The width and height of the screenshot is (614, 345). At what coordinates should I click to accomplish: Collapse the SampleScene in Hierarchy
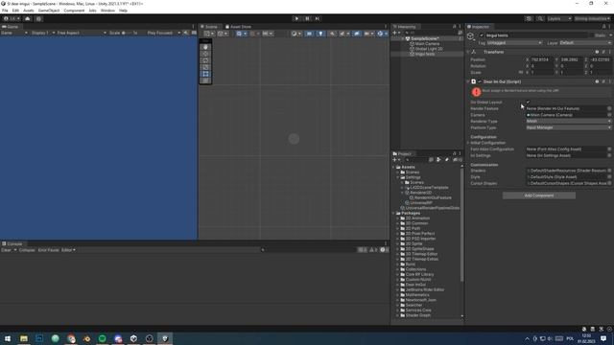point(402,38)
